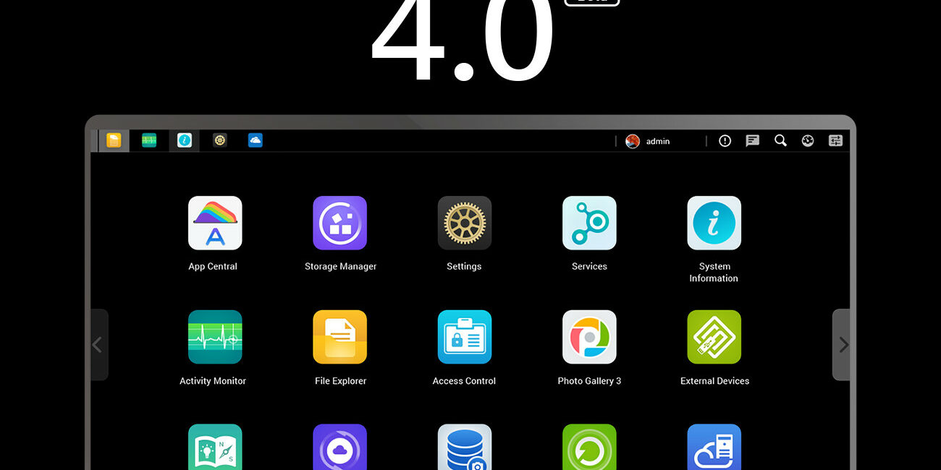
Task: Open File Explorer from the desktop
Action: pyautogui.click(x=339, y=337)
